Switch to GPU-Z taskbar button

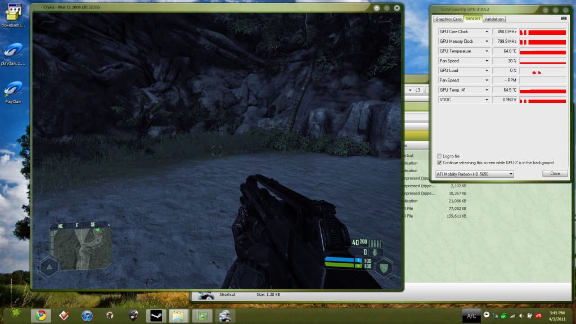[x=202, y=316]
